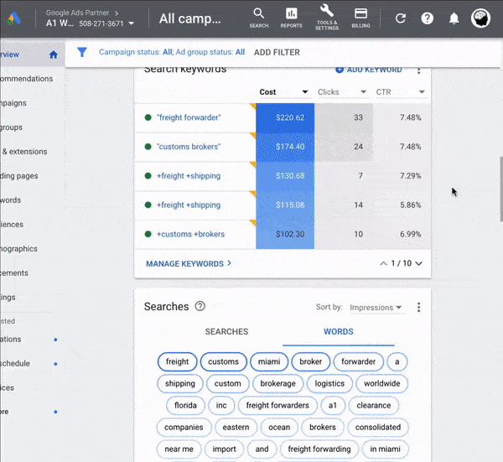Open the "freight forwarder" keyword link
Viewport: 503px width, 462px height.
(x=189, y=117)
